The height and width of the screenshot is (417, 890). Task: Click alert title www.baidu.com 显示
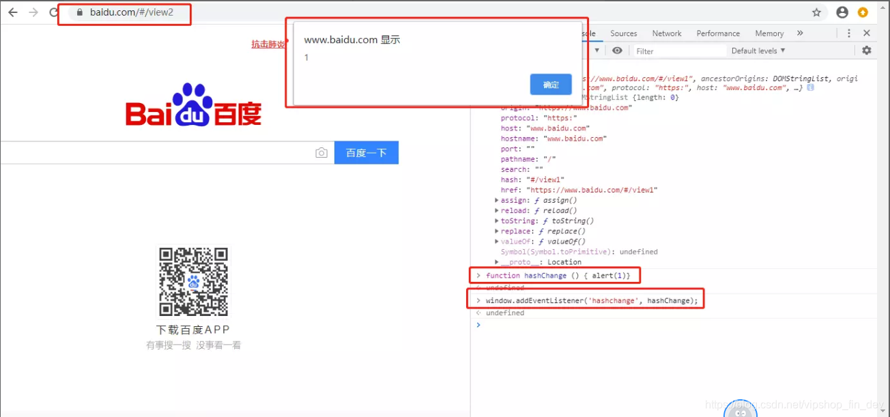click(x=352, y=40)
